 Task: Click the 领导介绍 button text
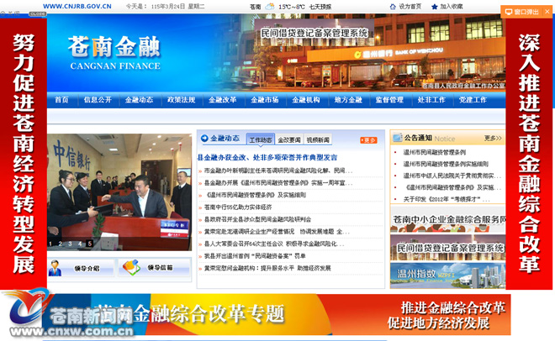click(87, 269)
